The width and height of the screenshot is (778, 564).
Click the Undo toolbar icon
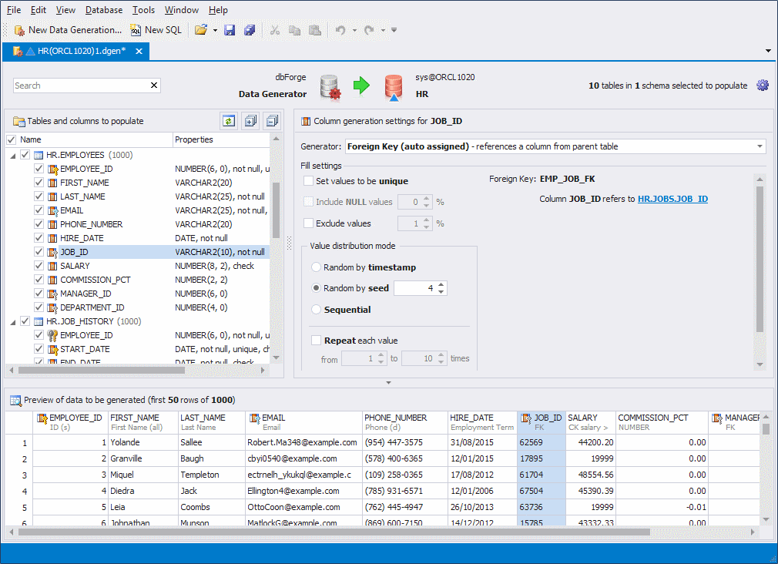[x=340, y=29]
